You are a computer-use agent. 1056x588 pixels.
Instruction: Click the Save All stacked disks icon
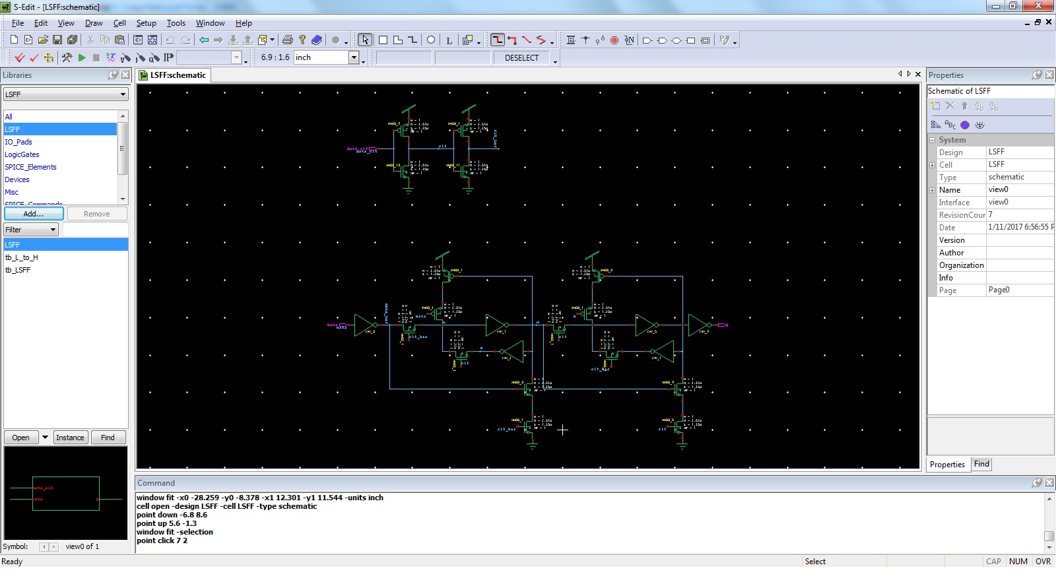click(72, 40)
